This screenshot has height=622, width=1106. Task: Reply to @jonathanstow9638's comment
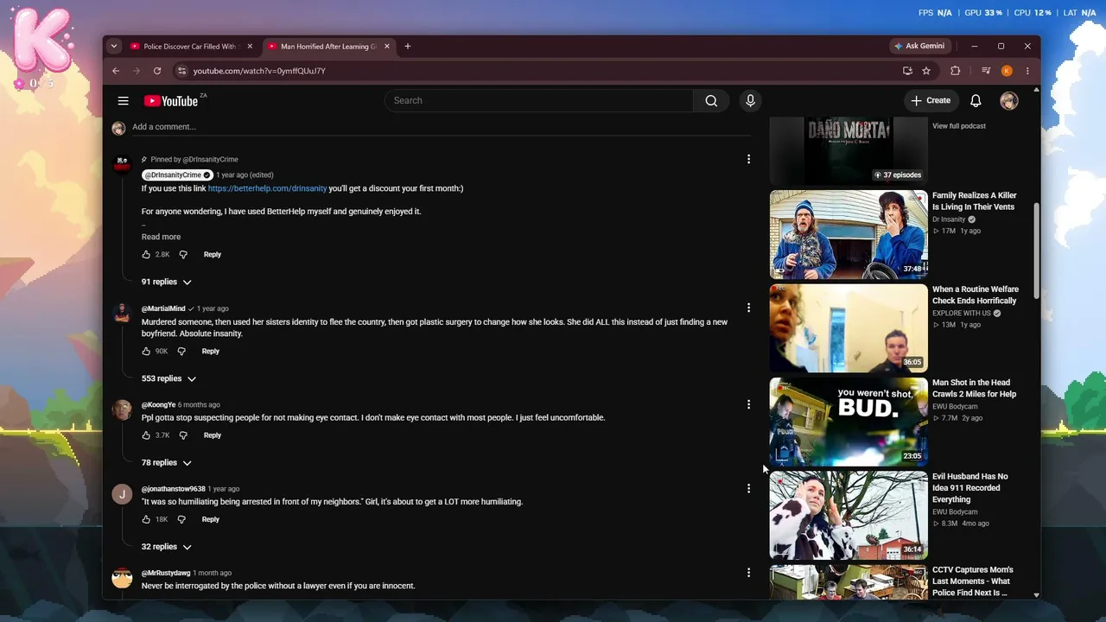click(211, 519)
